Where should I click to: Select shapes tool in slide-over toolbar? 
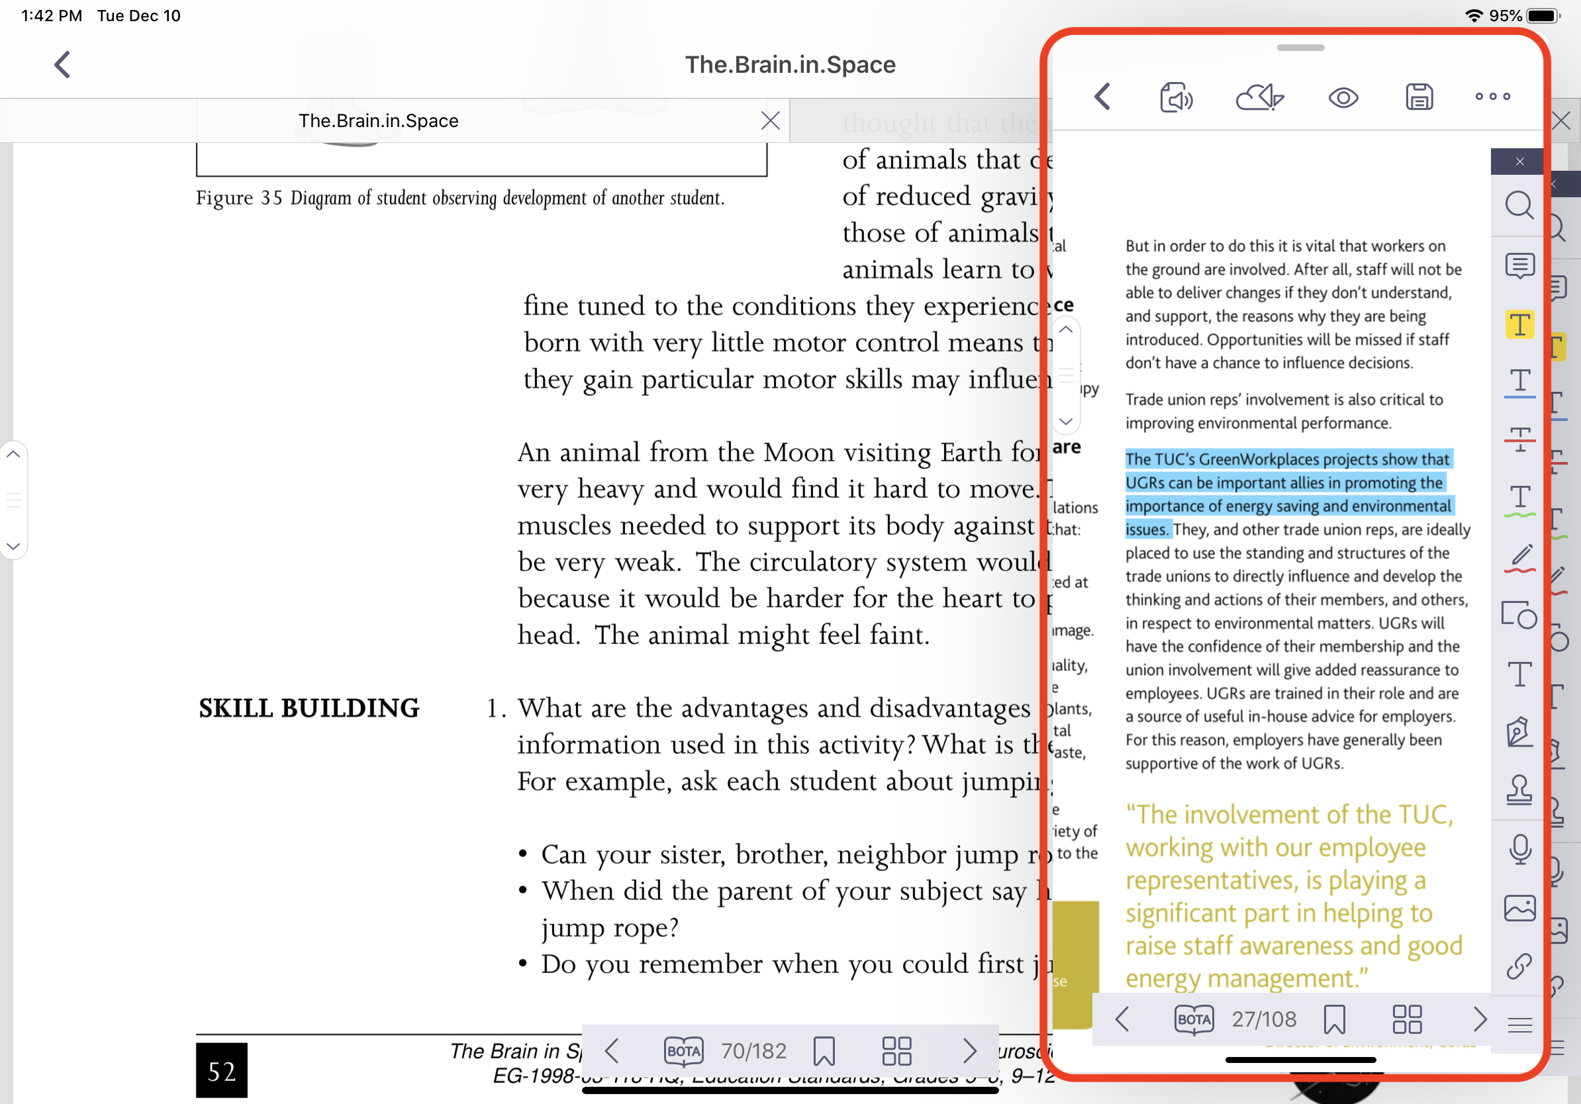pos(1518,615)
